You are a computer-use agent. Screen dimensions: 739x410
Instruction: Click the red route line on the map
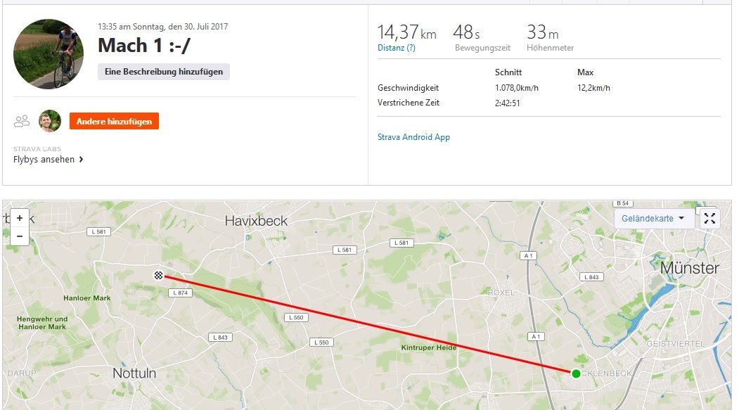point(366,323)
